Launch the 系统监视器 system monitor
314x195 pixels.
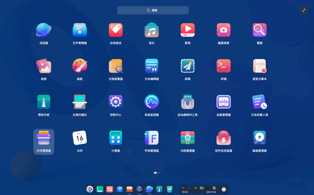pos(151,102)
